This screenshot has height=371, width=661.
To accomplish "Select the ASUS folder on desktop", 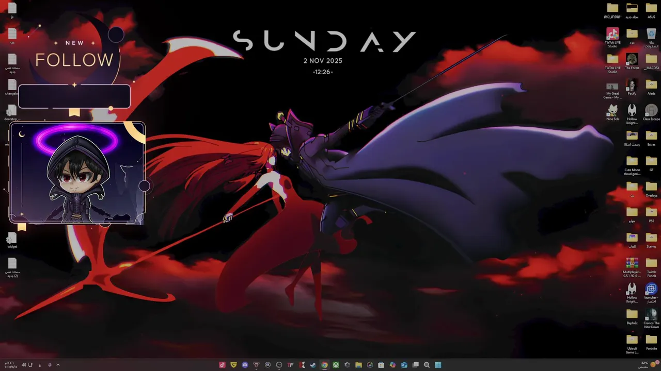I will click(x=651, y=10).
